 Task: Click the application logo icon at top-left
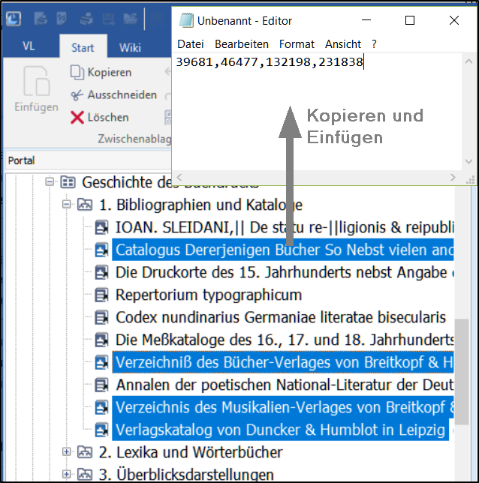tap(14, 19)
